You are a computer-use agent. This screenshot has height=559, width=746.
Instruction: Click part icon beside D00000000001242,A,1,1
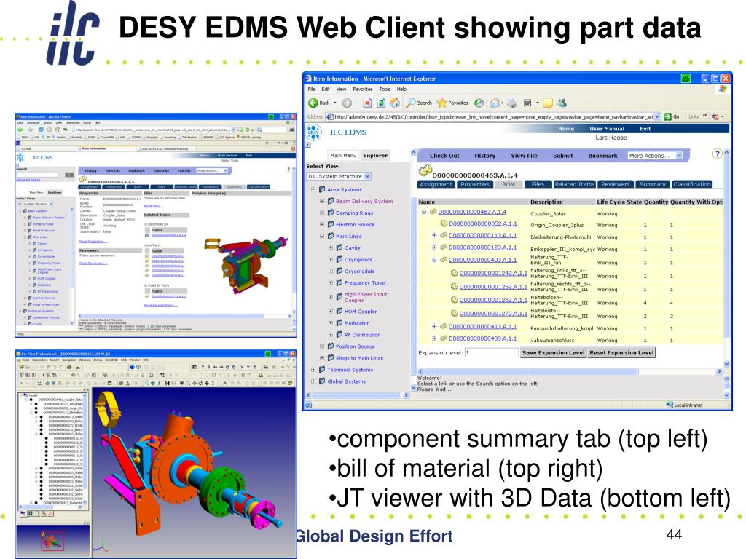455,273
